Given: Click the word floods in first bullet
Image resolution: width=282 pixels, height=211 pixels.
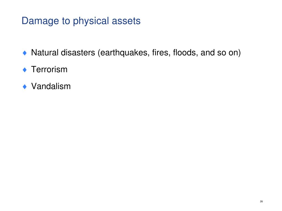Looking at the screenshot, I should tap(184, 52).
